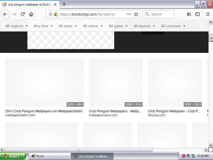Click the network connection tray icon

[193, 156]
